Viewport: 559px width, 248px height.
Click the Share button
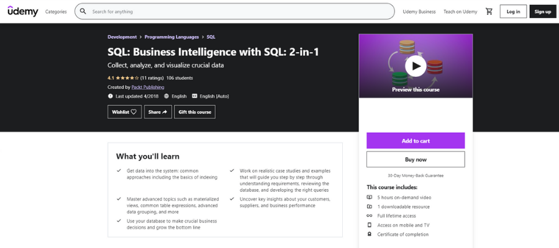click(158, 112)
